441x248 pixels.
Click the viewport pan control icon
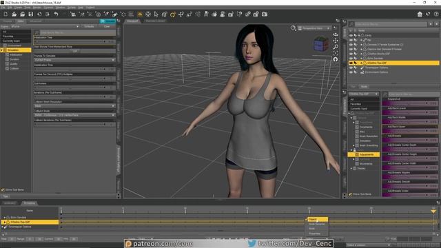(336, 41)
